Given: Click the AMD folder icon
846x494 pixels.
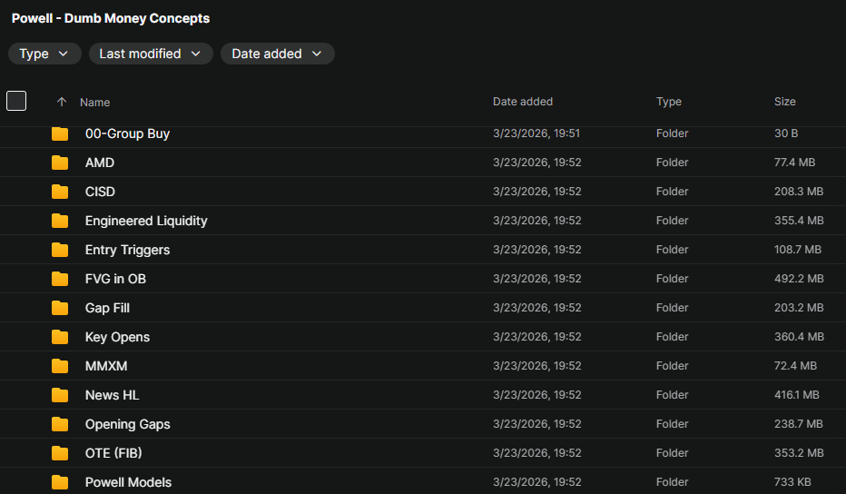Looking at the screenshot, I should pyautogui.click(x=60, y=163).
